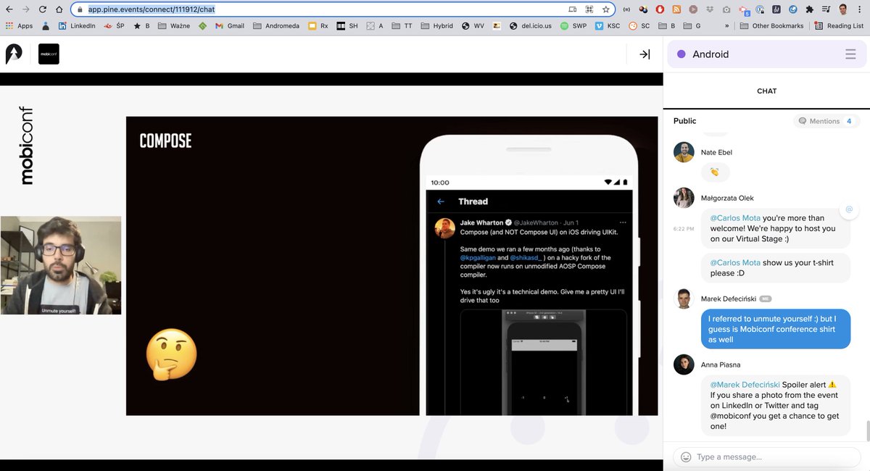Expand the TT bookmarks folder
Screen dimensions: 870x471
click(x=402, y=25)
